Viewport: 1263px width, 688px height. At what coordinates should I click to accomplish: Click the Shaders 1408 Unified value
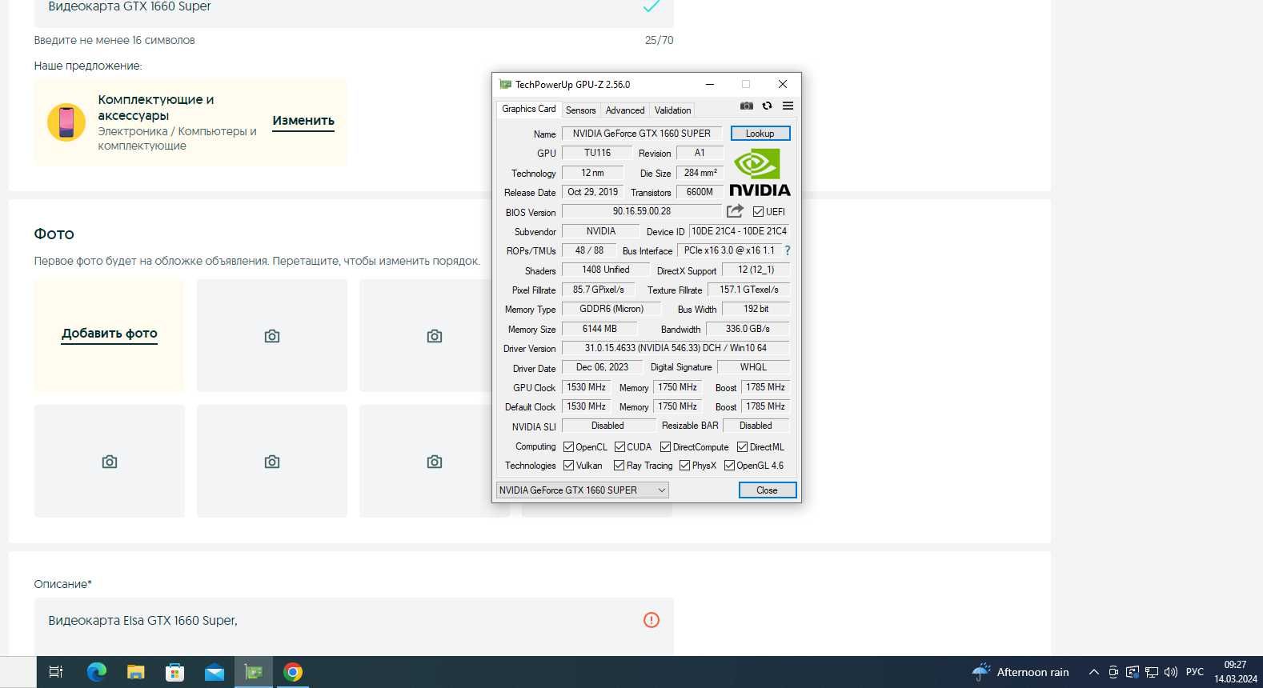pyautogui.click(x=605, y=270)
